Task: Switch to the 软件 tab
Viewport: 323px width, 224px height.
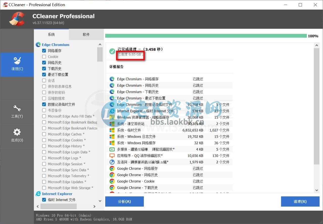Action: pos(86,35)
